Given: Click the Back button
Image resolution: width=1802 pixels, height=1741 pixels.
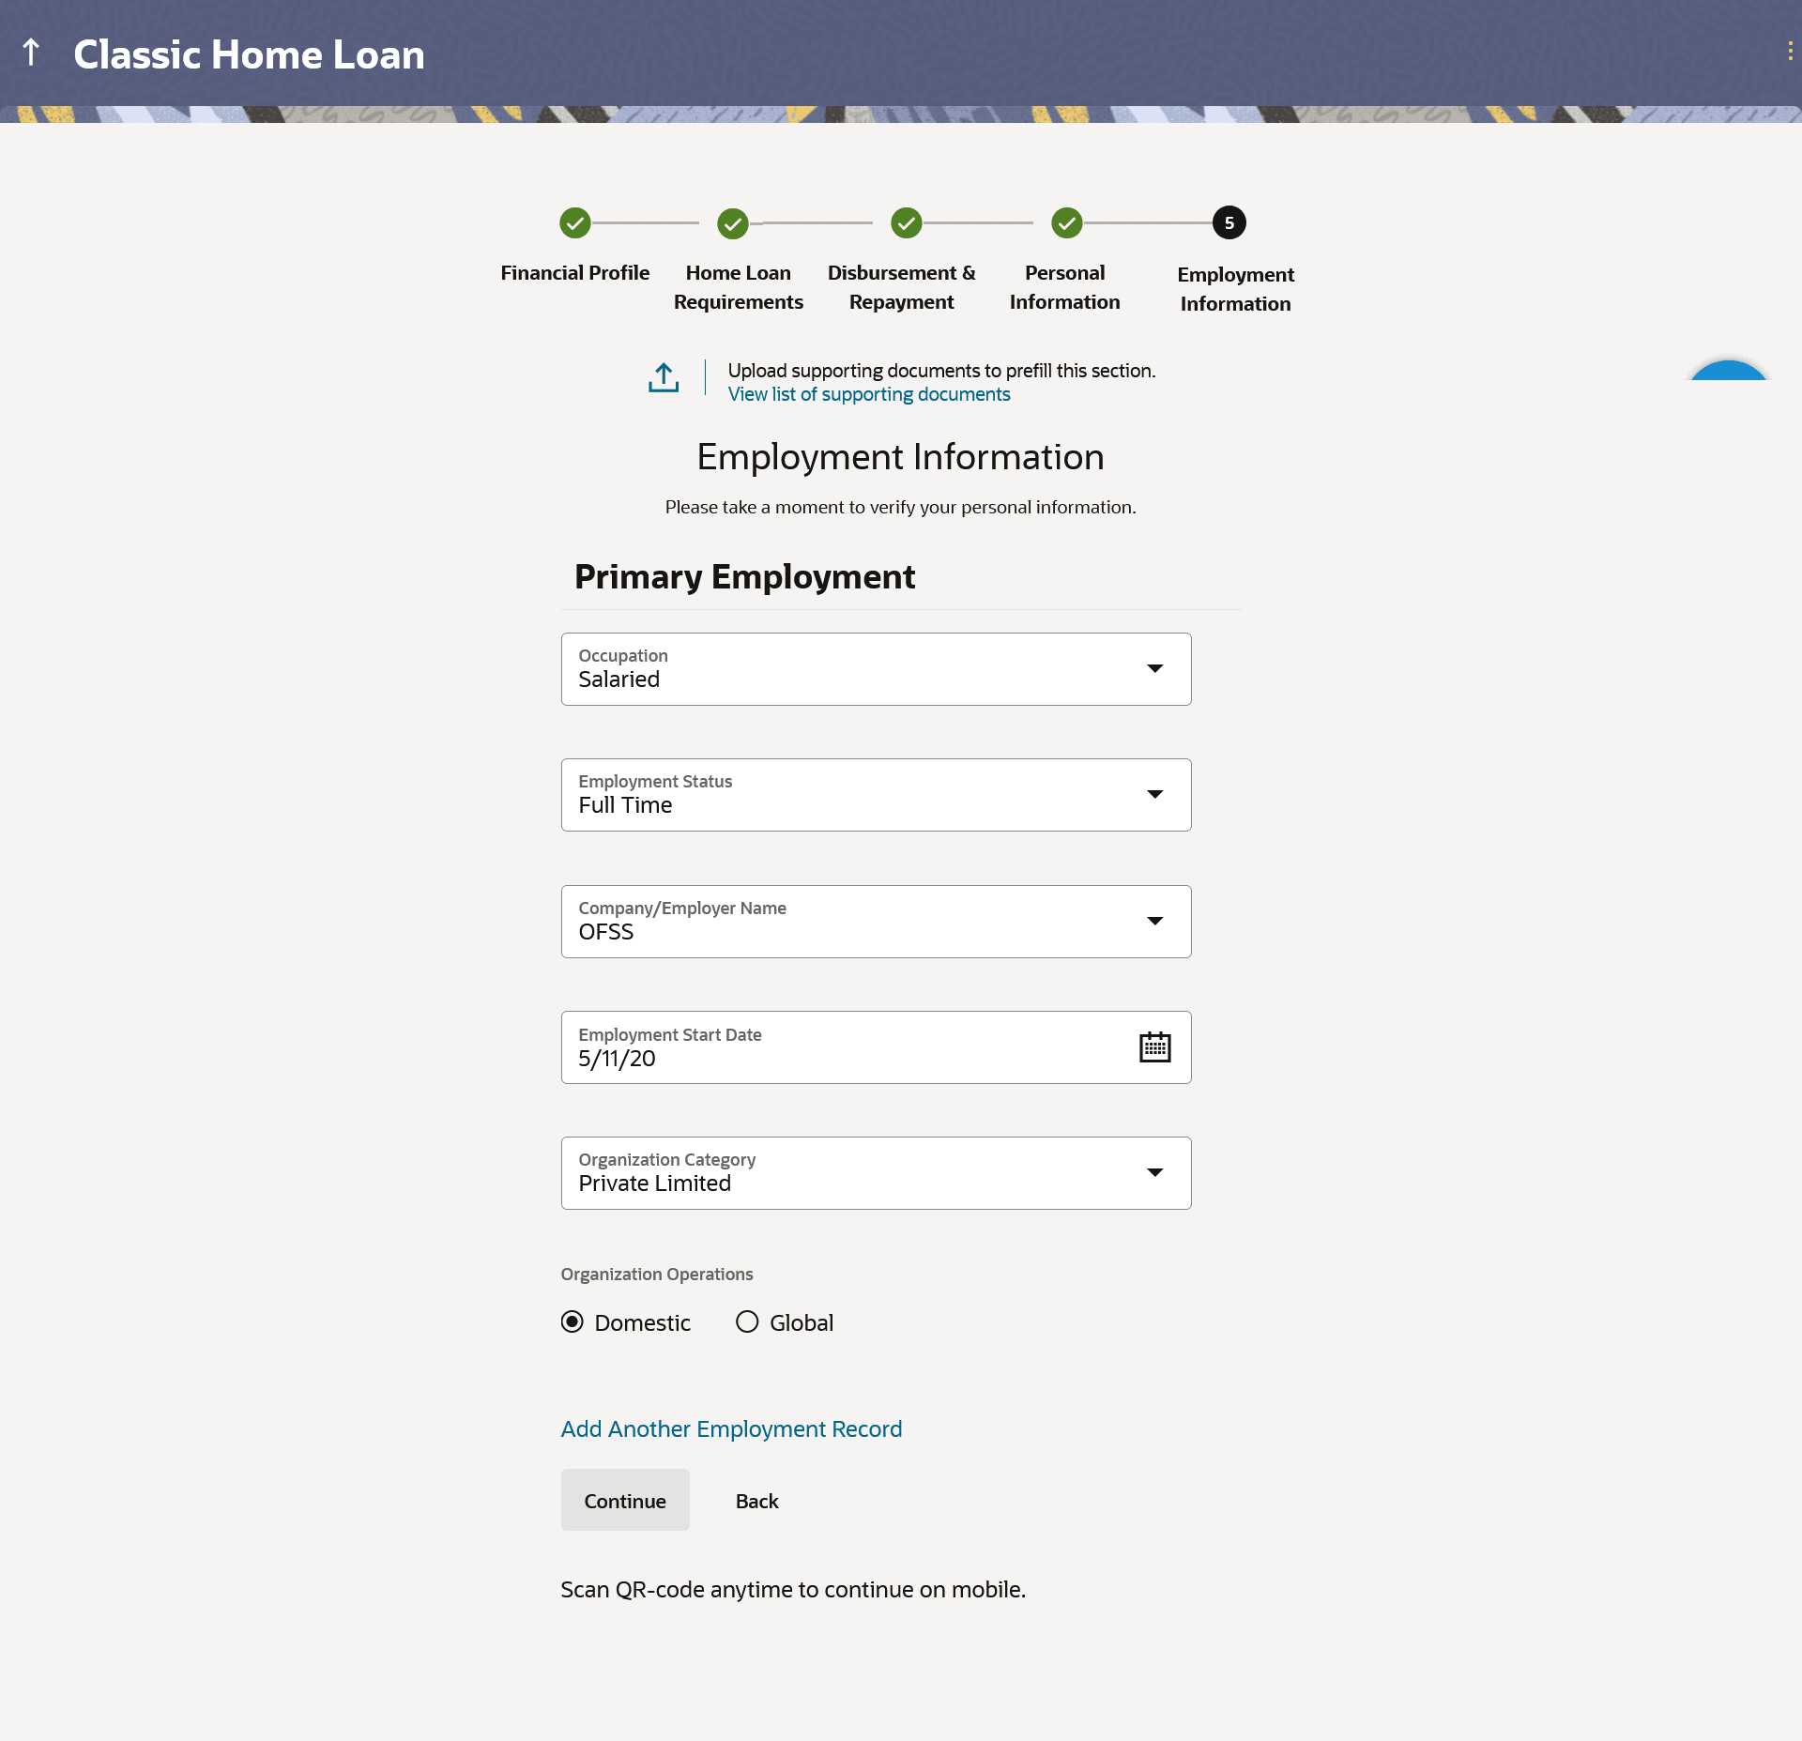Looking at the screenshot, I should point(756,1501).
